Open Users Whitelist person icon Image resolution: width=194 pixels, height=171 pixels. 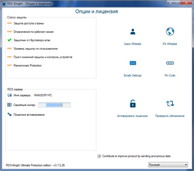[133, 32]
